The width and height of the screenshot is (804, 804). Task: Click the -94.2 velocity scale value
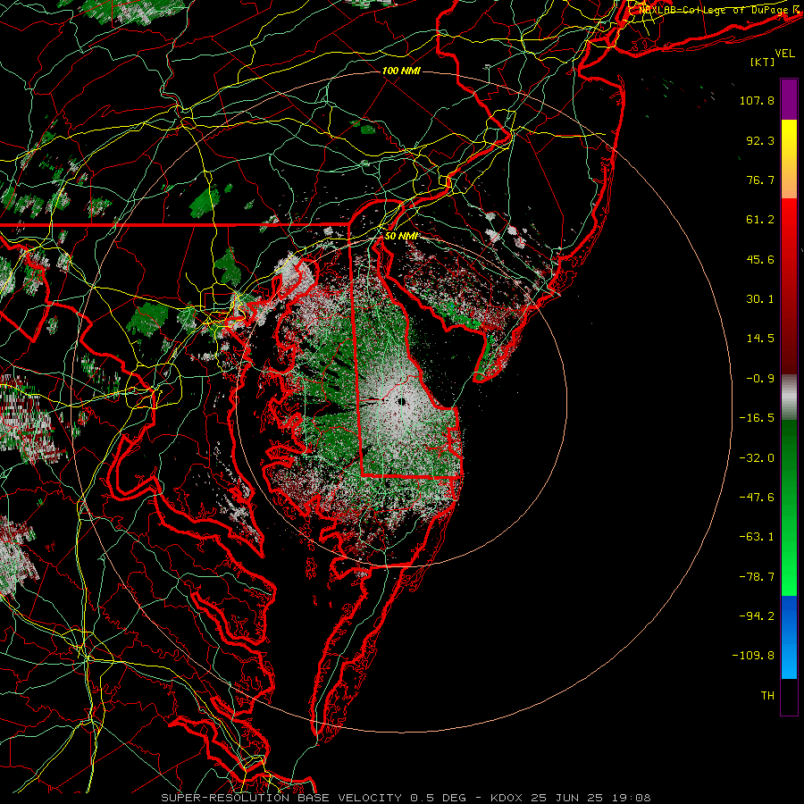(x=757, y=616)
